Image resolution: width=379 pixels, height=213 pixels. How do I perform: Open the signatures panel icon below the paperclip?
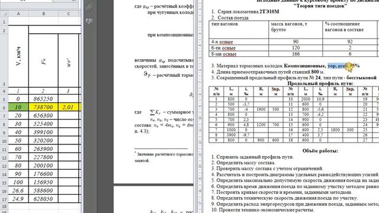[89, 21]
